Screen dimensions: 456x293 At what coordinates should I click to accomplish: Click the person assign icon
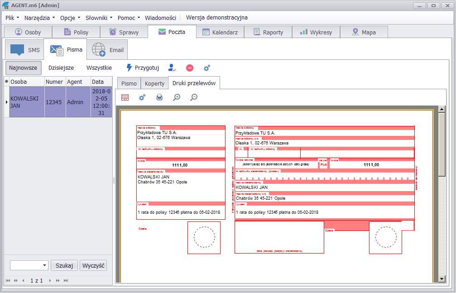pos(172,68)
